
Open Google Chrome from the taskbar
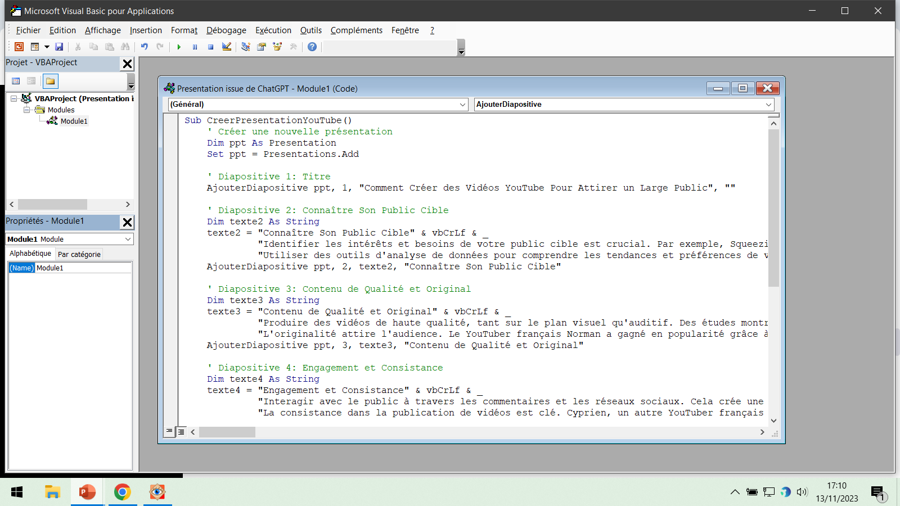[x=123, y=492]
